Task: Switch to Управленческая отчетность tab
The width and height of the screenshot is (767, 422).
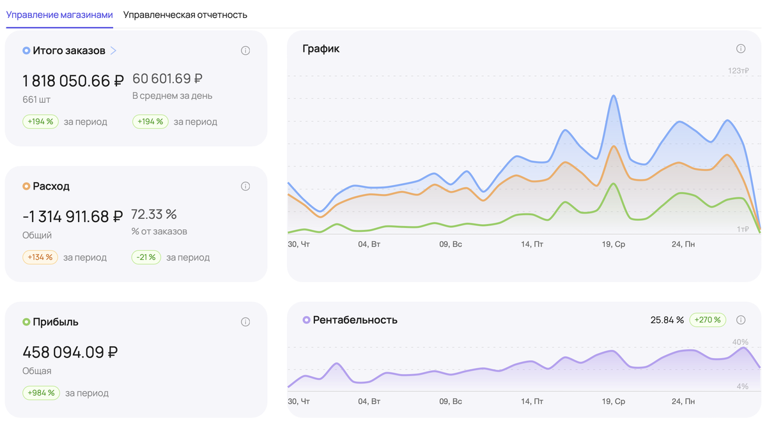Action: coord(185,15)
